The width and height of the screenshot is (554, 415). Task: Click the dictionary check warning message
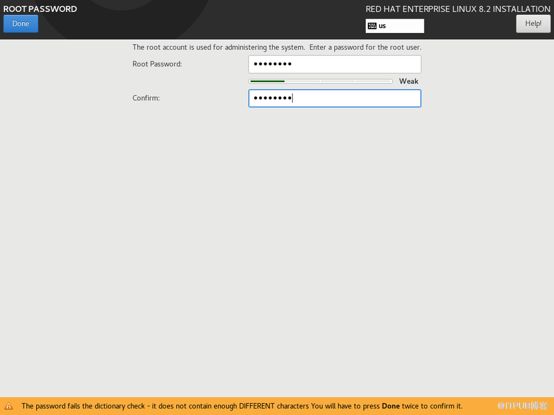242,406
